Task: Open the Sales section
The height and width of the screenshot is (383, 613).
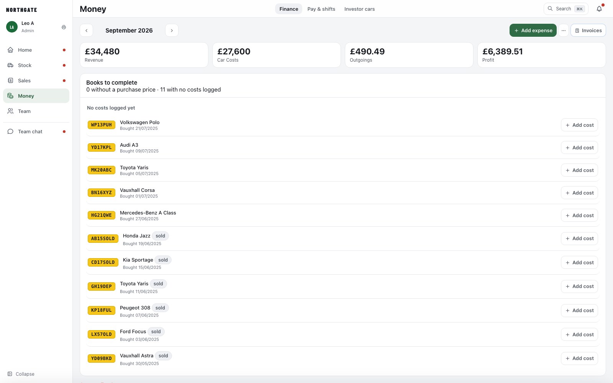Action: pos(36,80)
